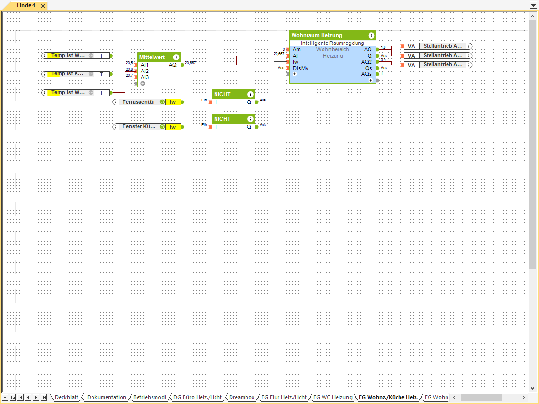Screen dimensions: 539x404
Task: Open the tab list dropdown arrow top-right
Action: pyautogui.click(x=533, y=4)
